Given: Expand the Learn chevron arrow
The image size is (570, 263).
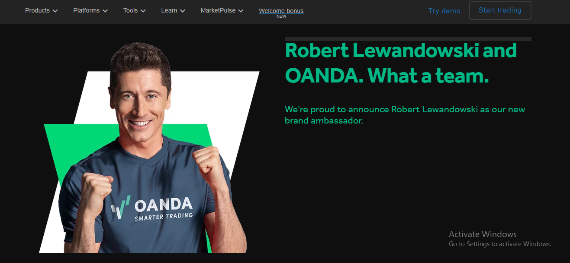Looking at the screenshot, I should point(183,11).
